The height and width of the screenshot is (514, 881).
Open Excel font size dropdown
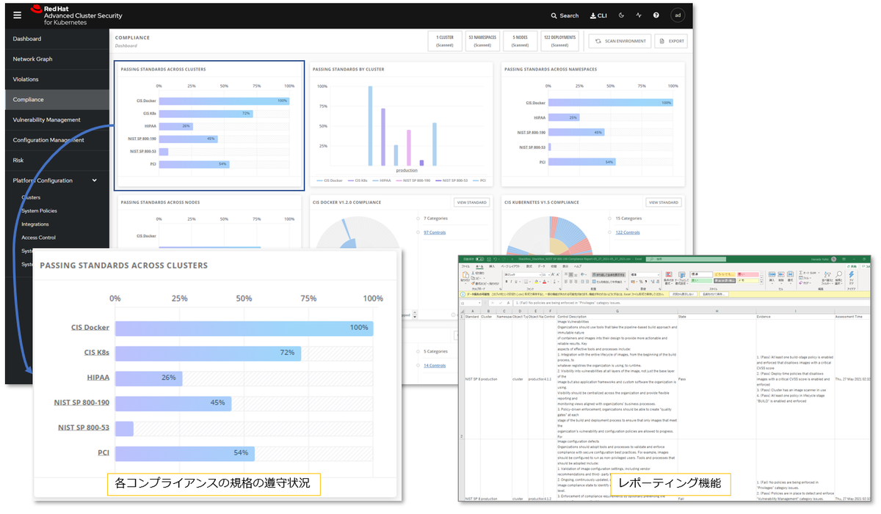[548, 274]
